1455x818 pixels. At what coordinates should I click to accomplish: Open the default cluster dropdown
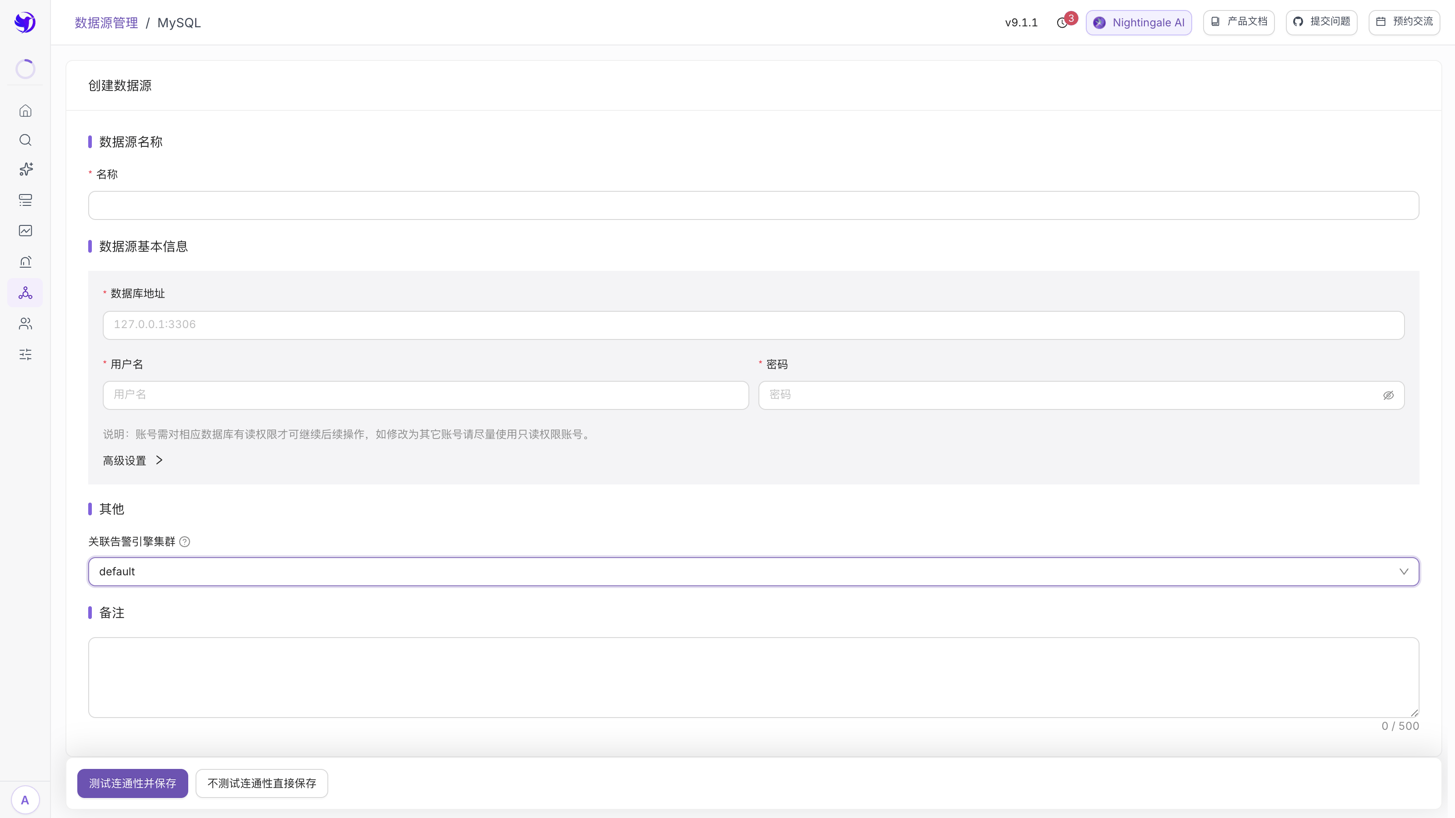pos(753,571)
